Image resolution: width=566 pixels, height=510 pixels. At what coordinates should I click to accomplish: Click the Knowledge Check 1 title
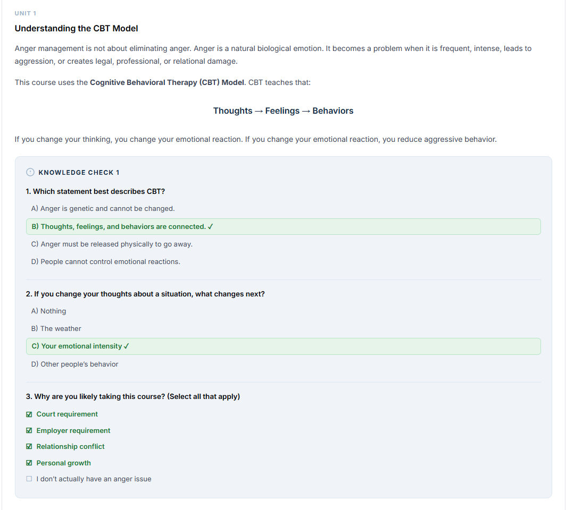[x=79, y=173]
